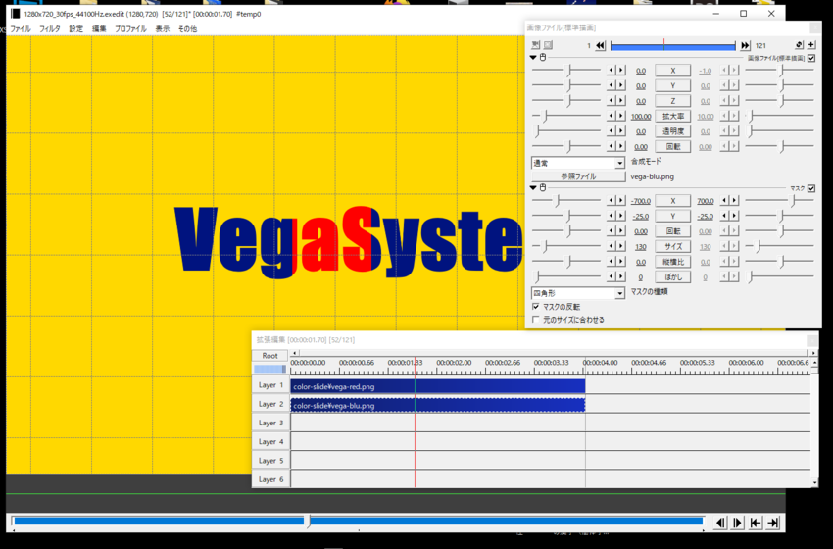Viewport: 833px width, 549px height.
Task: Increase mask サイズ left value with arrow
Action: pos(621,247)
